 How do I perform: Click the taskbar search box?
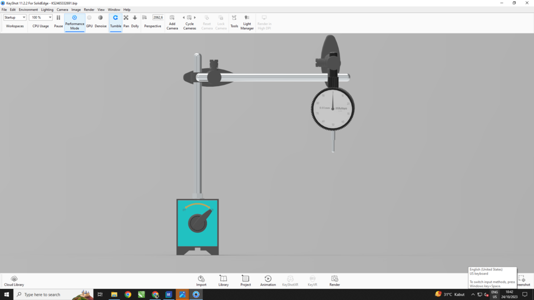(53, 294)
